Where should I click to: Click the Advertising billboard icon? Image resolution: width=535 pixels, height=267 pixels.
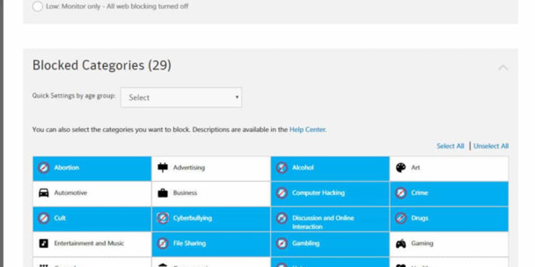click(x=163, y=168)
